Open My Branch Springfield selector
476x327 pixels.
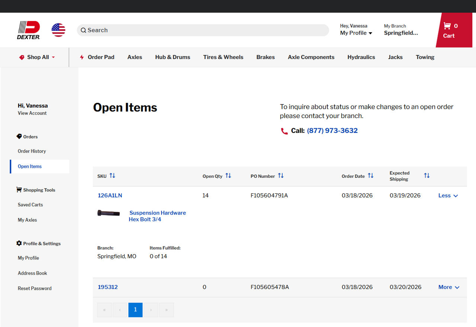pyautogui.click(x=401, y=30)
